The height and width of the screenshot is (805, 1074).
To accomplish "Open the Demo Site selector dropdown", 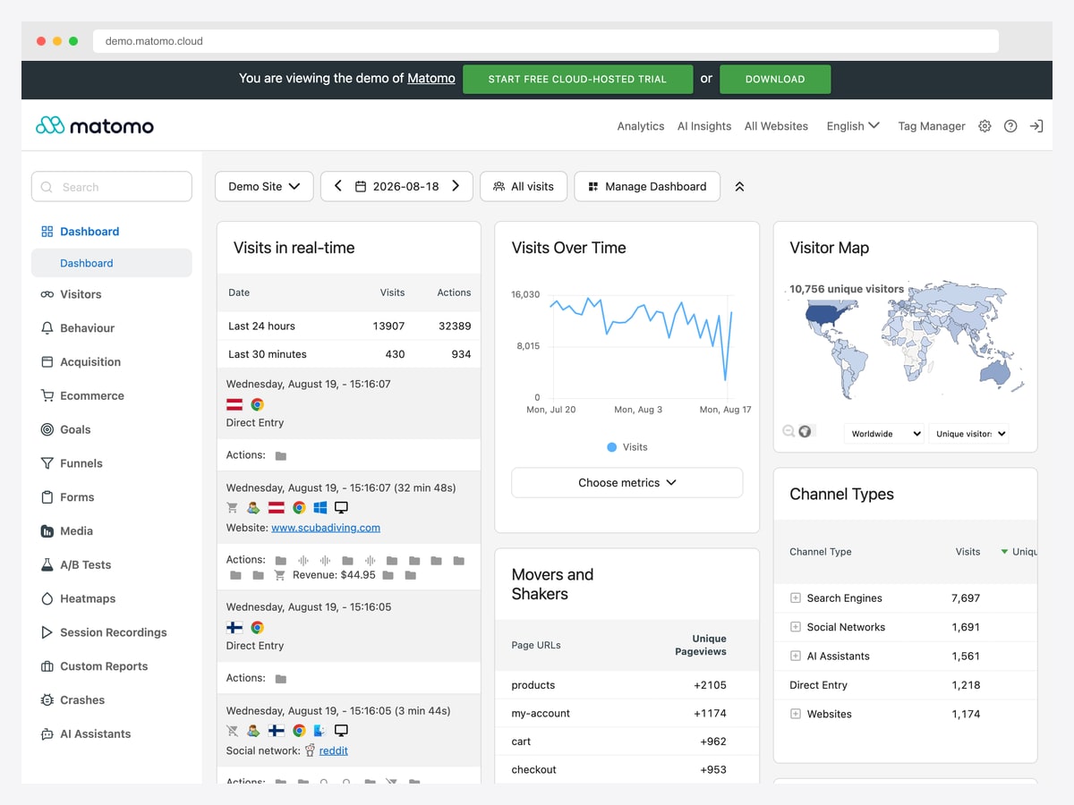I will pyautogui.click(x=264, y=186).
